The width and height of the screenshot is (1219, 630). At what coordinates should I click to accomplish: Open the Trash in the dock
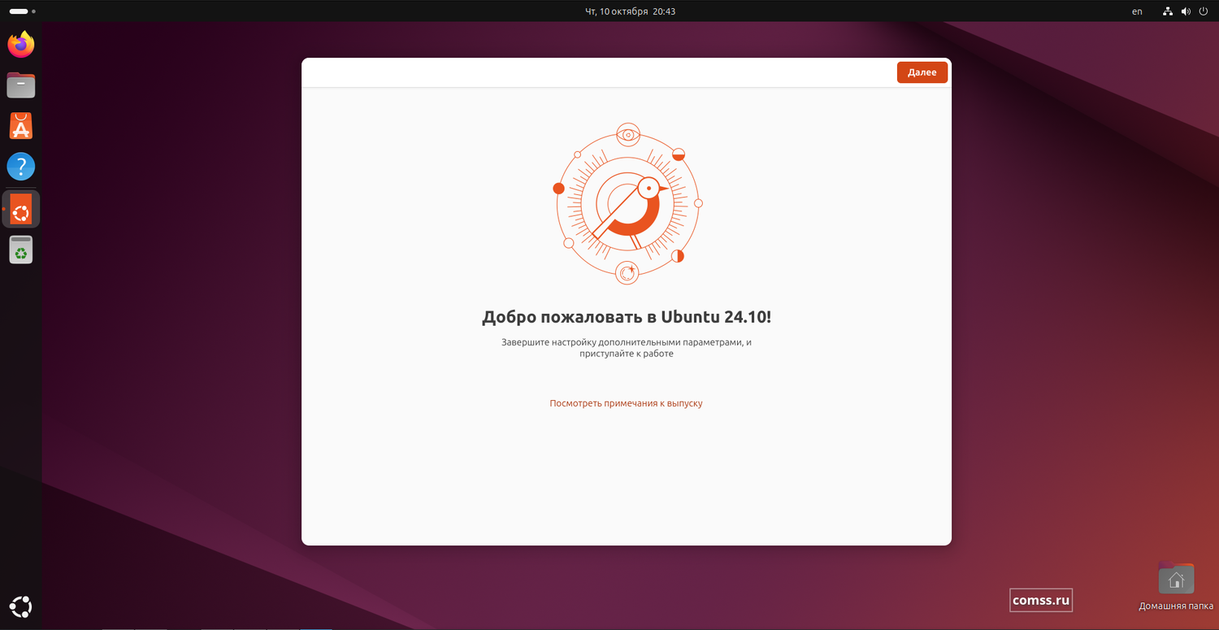click(x=21, y=250)
